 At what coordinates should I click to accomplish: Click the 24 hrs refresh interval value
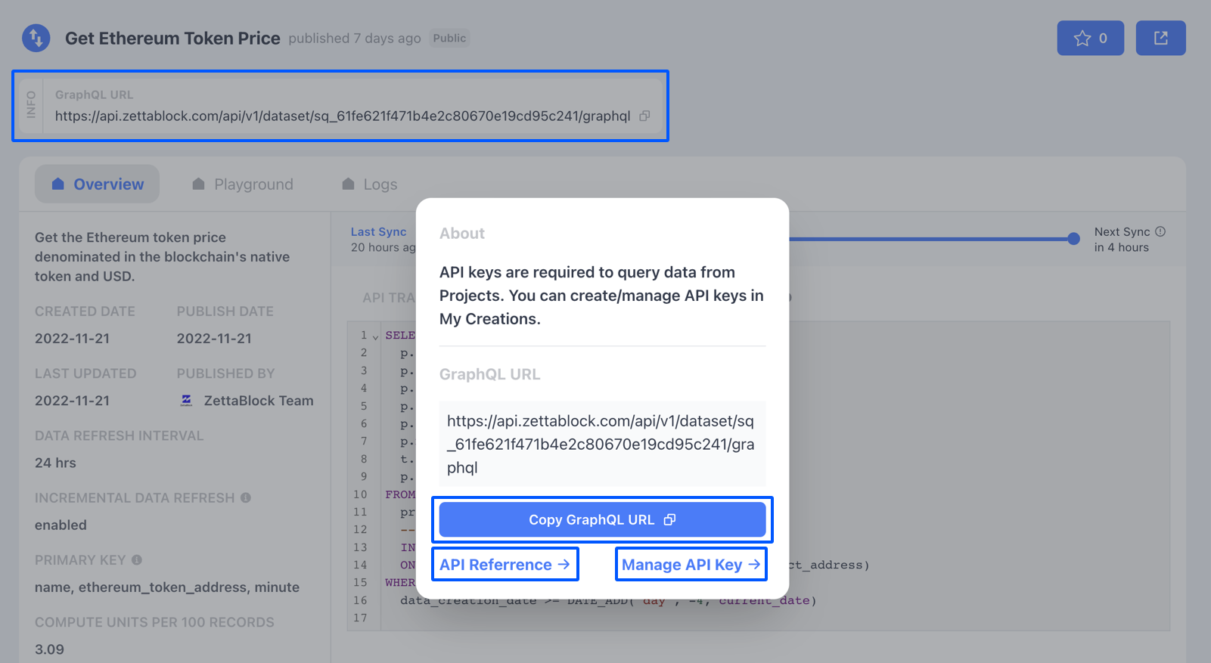pos(55,463)
